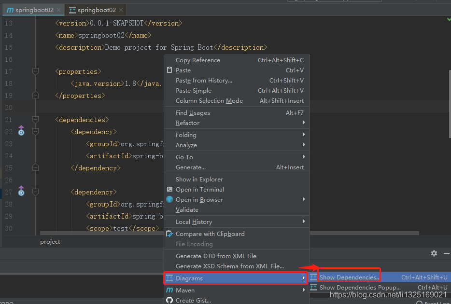This screenshot has height=304, width=451.
Task: Collapse the properties tag fold at line 17
Action: [x=35, y=71]
